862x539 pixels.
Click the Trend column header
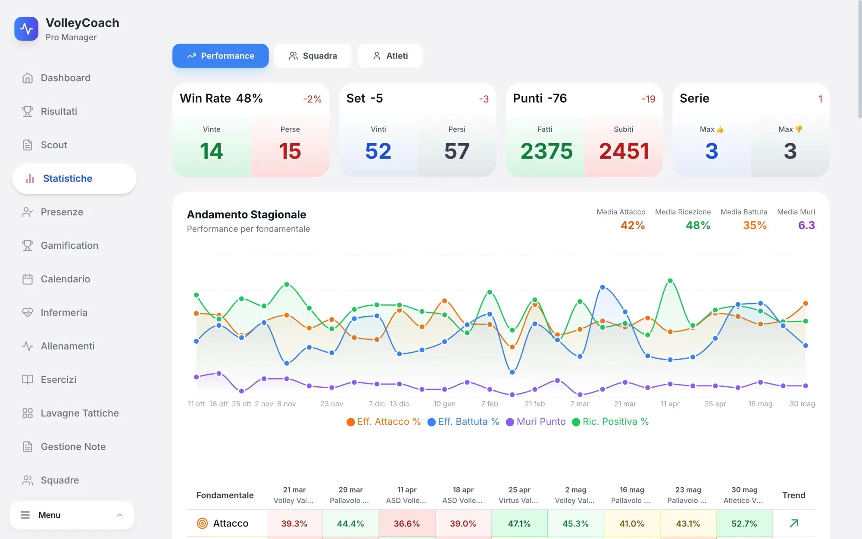[794, 495]
